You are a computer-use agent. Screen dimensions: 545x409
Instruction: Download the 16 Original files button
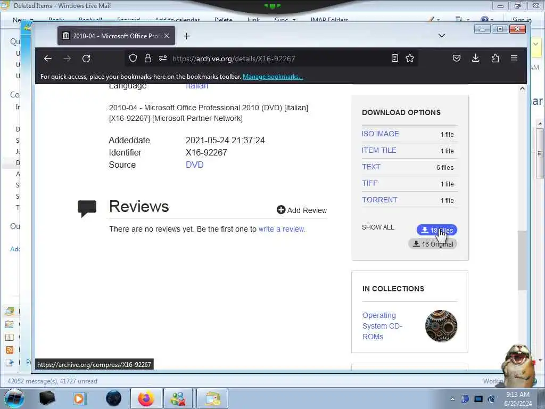point(432,244)
